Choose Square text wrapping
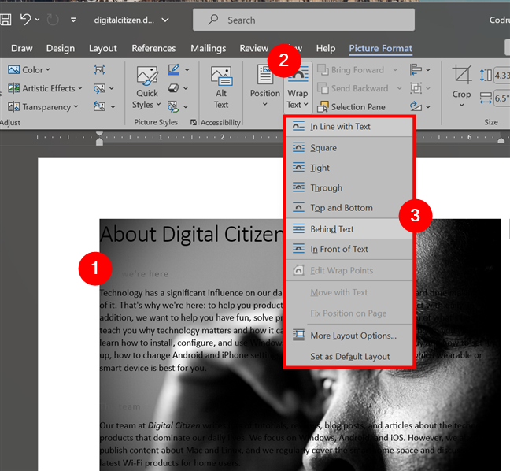This screenshot has width=510, height=471. [349, 148]
